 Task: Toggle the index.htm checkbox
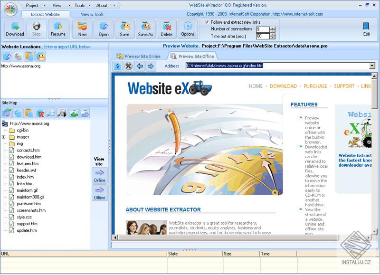pos(11,177)
